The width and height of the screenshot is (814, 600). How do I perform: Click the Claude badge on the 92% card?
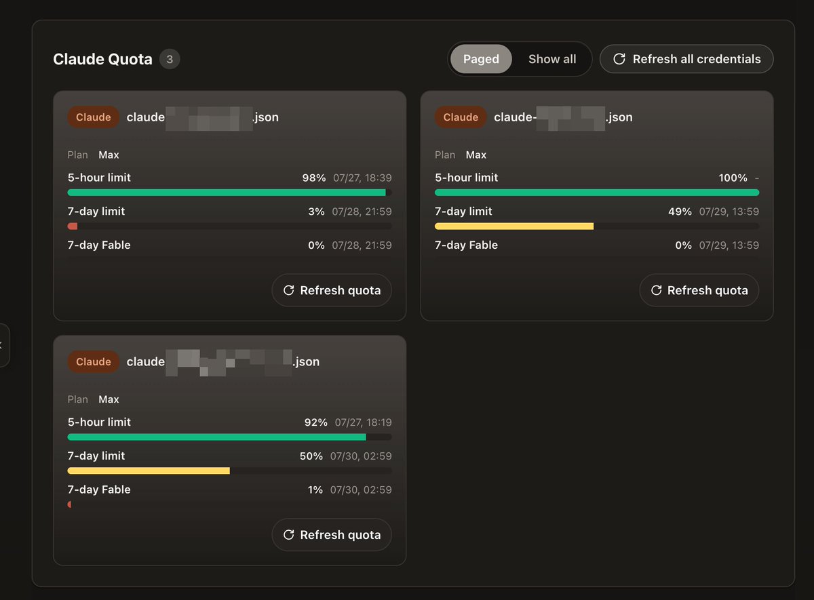point(93,362)
